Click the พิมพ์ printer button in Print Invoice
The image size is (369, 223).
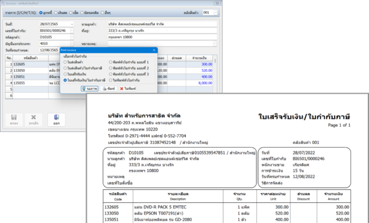109,89
